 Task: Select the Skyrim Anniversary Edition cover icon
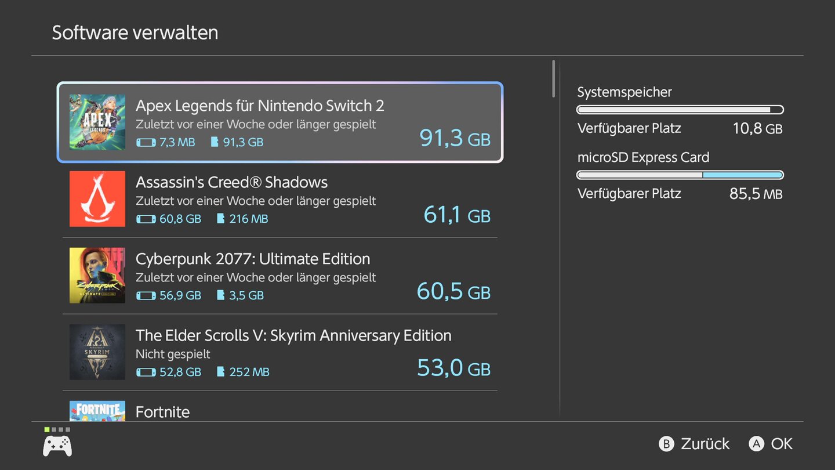97,352
